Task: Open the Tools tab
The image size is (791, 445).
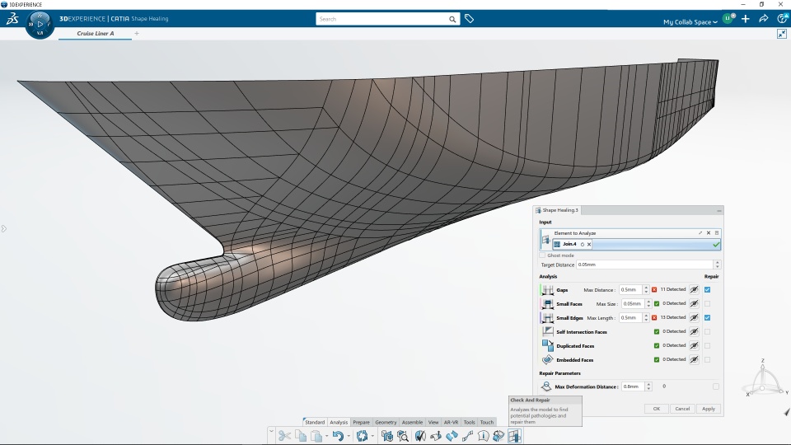Action: [469, 422]
